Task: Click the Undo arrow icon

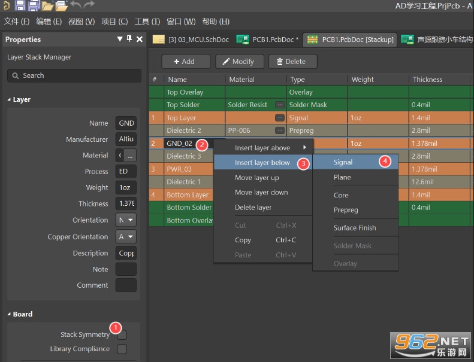Action: (76, 5)
